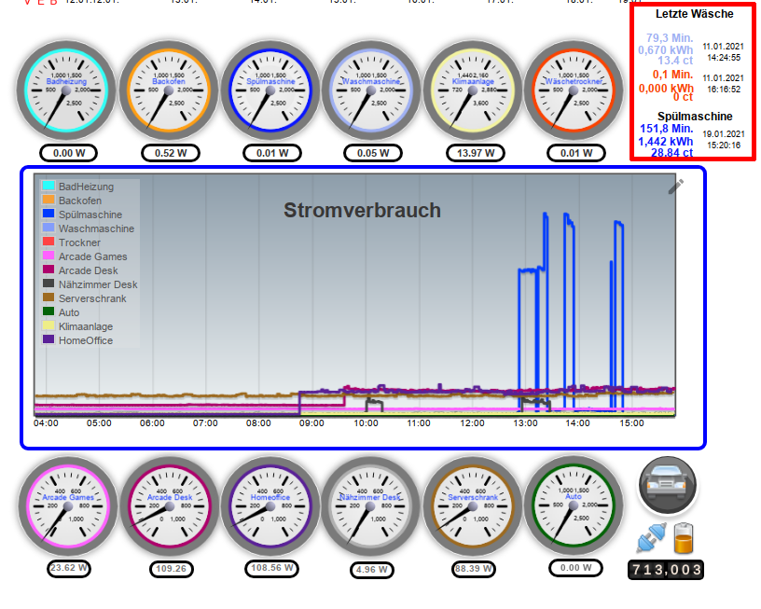The image size is (761, 609).
Task: Click the orange Backofen legend swatch
Action: pos(48,200)
